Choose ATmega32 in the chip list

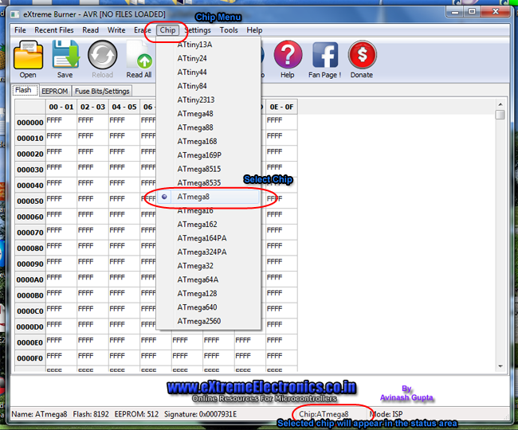coord(208,266)
